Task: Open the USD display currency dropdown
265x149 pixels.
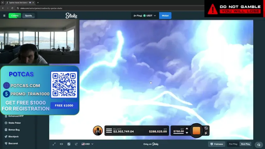Action: click(87, 144)
